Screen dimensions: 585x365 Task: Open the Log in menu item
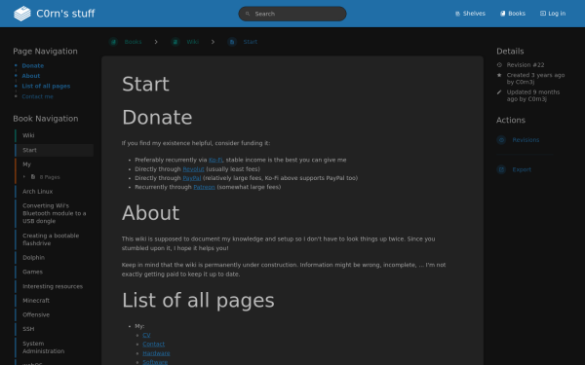coord(553,14)
